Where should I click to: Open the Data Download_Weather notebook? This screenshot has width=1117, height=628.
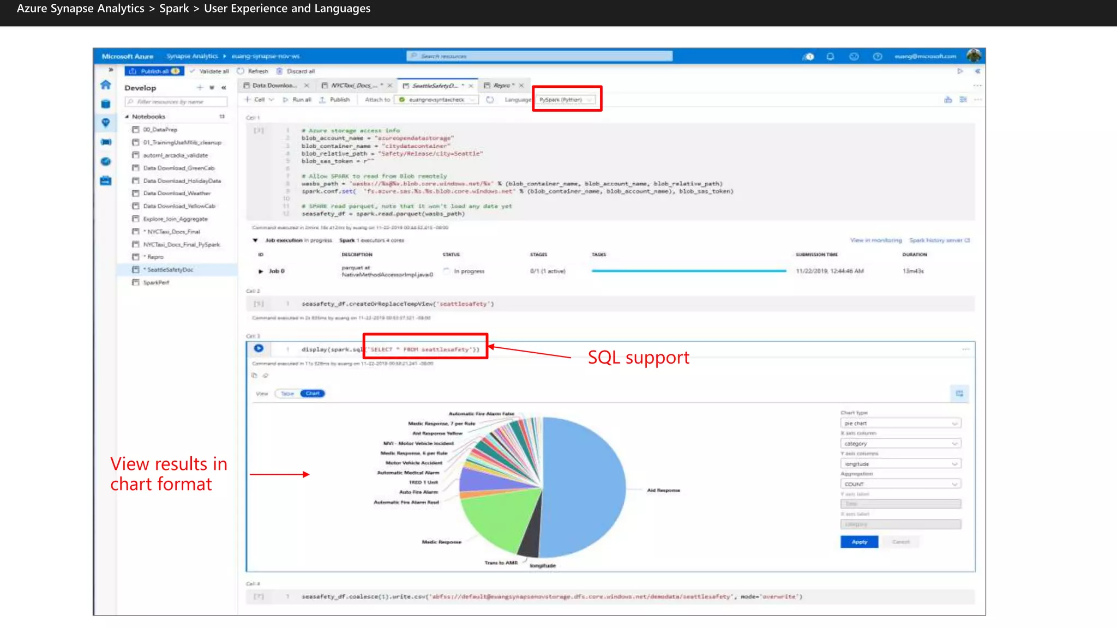point(177,194)
